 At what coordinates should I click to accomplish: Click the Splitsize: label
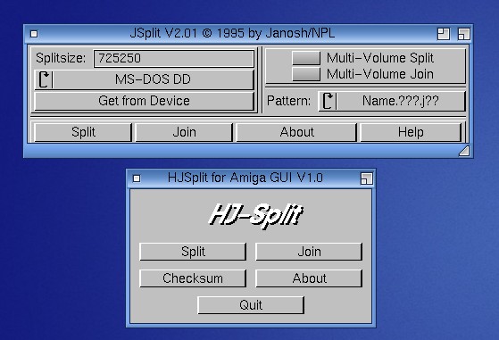tap(61, 58)
